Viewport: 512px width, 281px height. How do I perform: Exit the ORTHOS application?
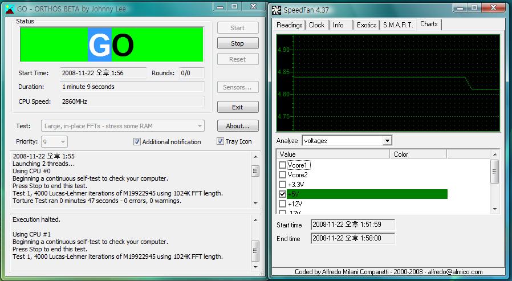point(238,107)
